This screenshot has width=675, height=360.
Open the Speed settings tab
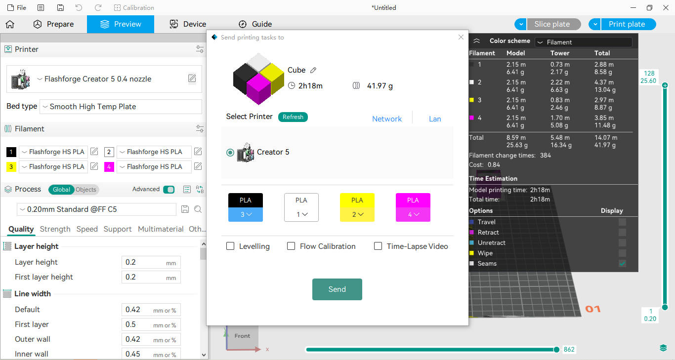(87, 229)
